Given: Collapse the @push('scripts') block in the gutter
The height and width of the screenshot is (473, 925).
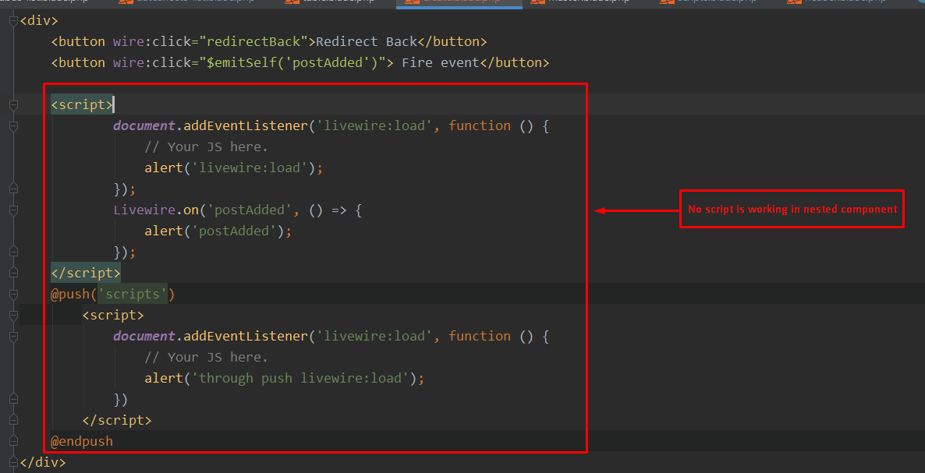Looking at the screenshot, I should pos(12,294).
